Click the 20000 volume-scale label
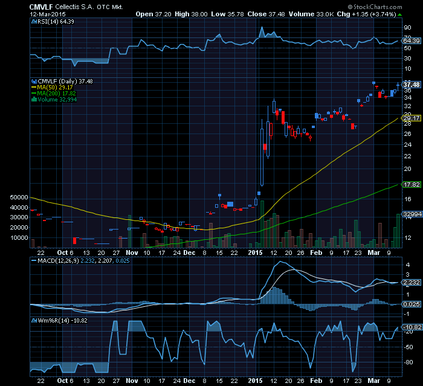Image resolution: width=423 pixels, height=386 pixels. coord(19,227)
